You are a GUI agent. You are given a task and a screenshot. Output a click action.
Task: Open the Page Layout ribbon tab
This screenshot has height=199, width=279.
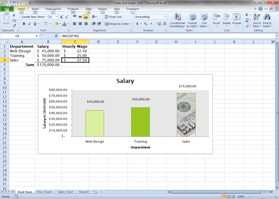[53, 9]
